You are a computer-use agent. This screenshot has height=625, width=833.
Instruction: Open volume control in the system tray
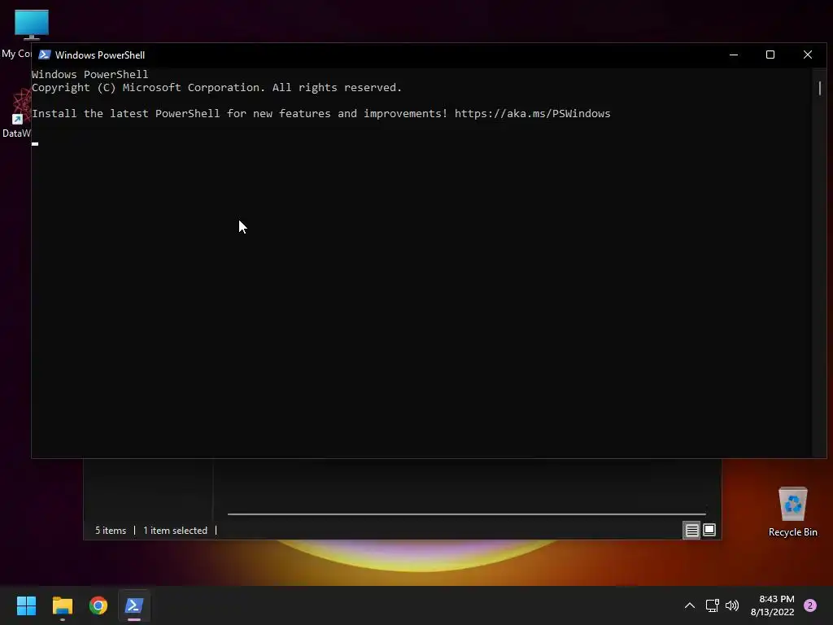732,605
